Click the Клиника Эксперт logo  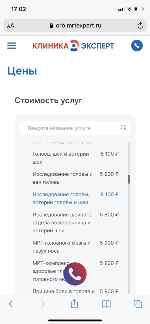(73, 46)
